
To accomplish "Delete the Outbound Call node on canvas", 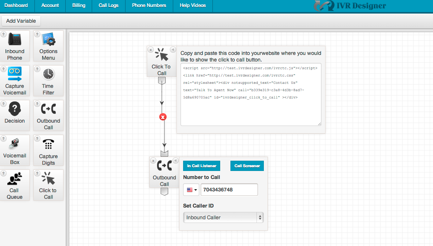I will [x=153, y=161].
